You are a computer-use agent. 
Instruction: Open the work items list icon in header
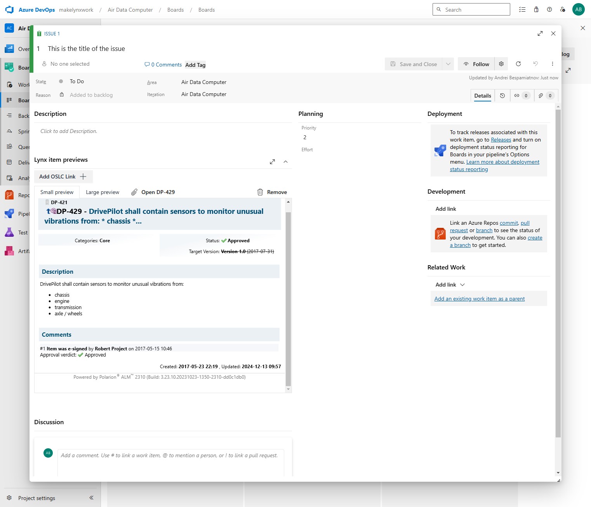tap(522, 10)
